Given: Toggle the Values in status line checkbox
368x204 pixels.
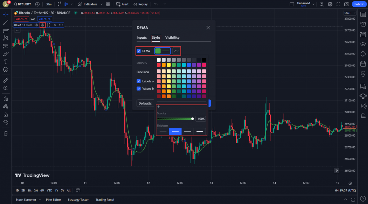Looking at the screenshot, I should (139, 89).
